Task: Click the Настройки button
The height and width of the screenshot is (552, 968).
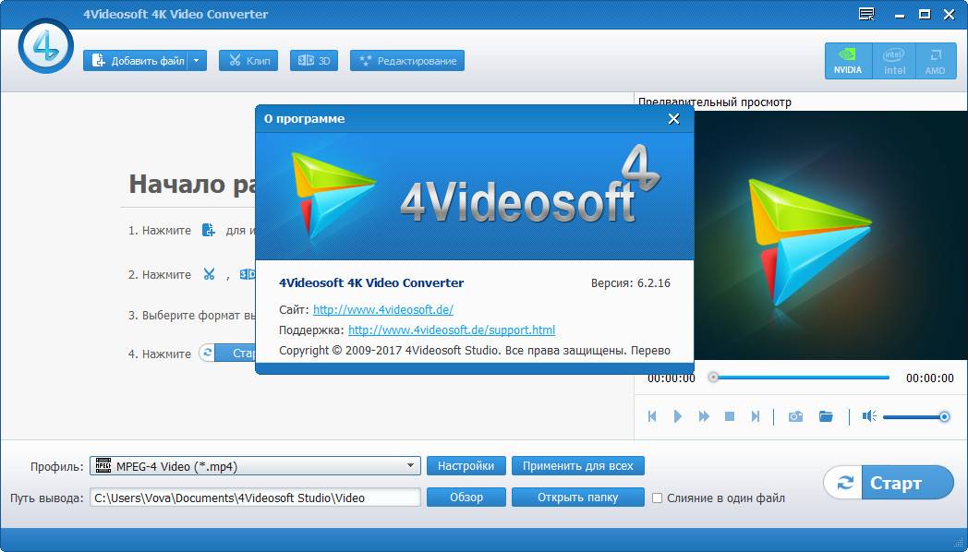Action: pyautogui.click(x=466, y=466)
